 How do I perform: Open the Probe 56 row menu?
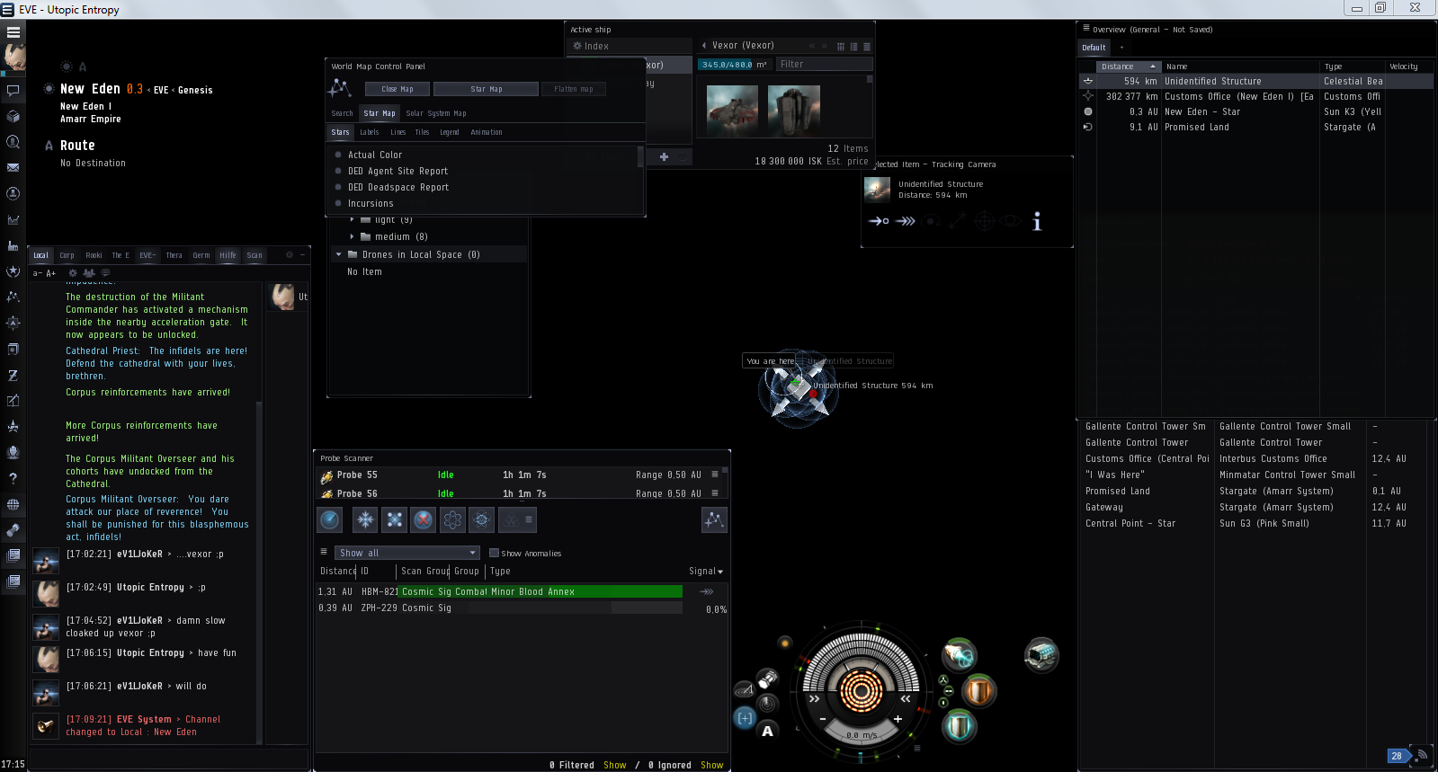715,493
